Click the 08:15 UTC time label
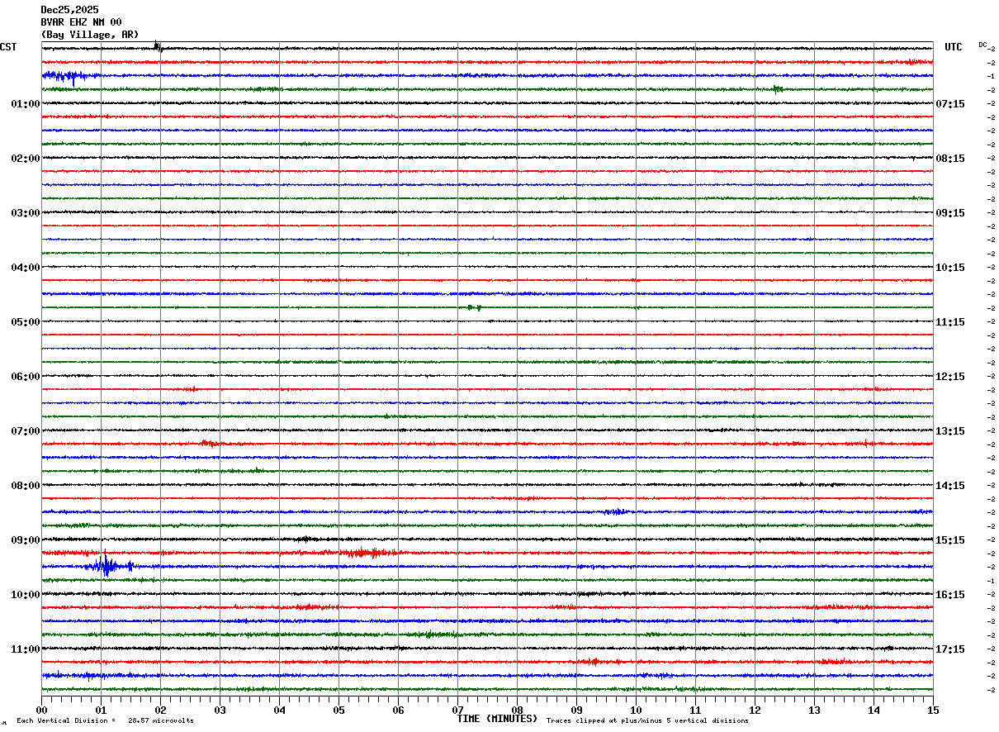This screenshot has width=999, height=732. [950, 159]
